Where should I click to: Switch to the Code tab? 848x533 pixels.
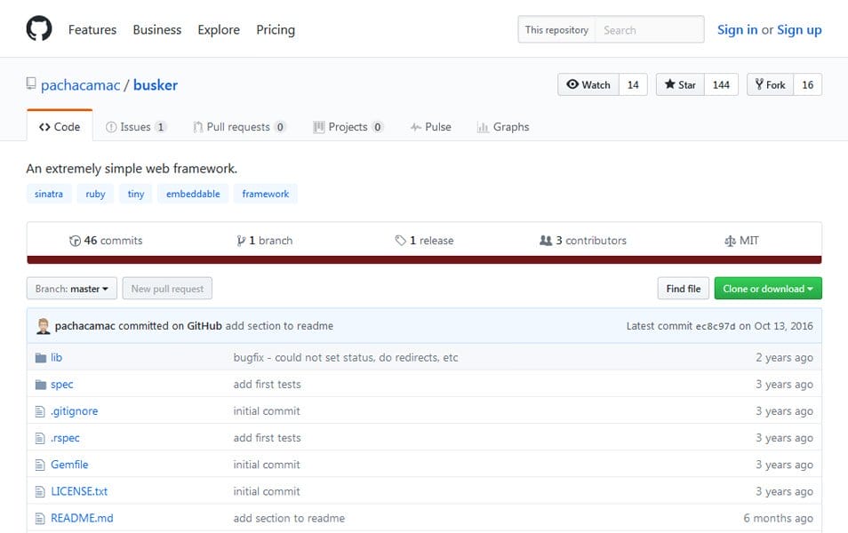pyautogui.click(x=60, y=126)
